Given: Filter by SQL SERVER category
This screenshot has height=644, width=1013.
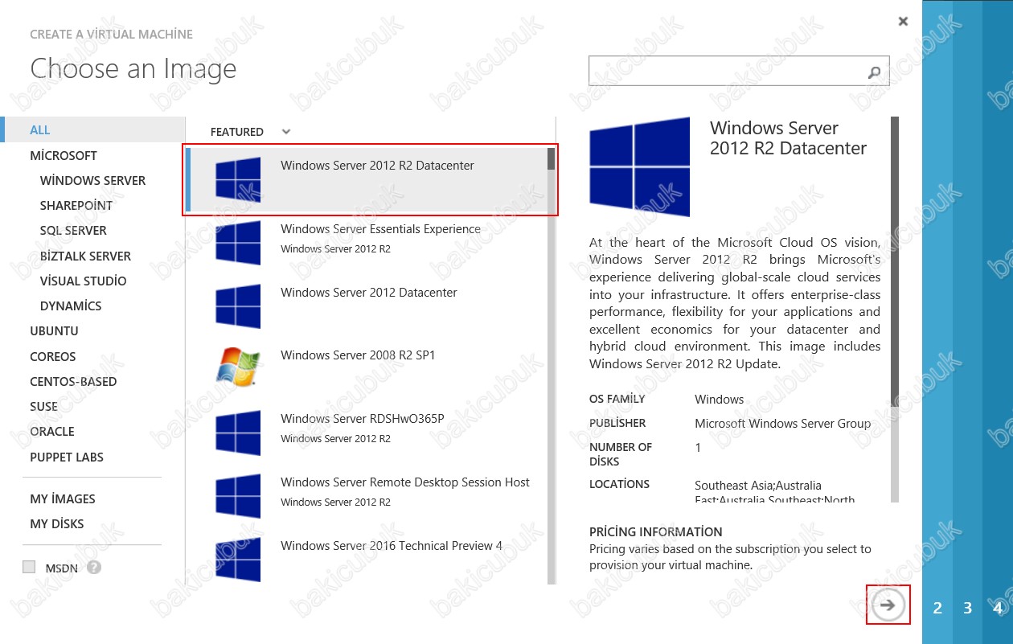Looking at the screenshot, I should 73,230.
